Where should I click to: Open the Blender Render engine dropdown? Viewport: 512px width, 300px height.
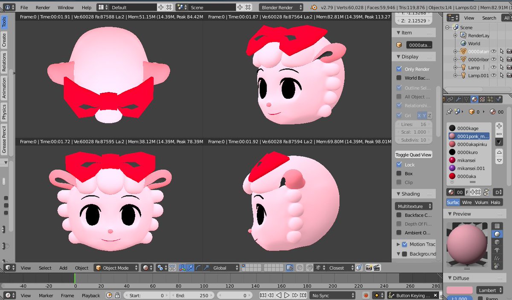click(x=281, y=7)
